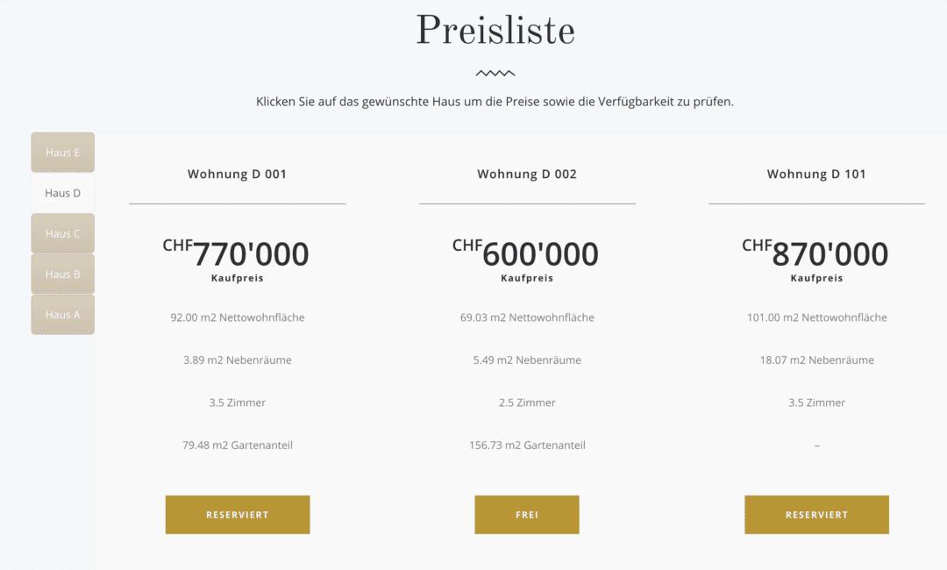Open the Haus B price list
Image resolution: width=947 pixels, height=570 pixels.
pos(62,273)
